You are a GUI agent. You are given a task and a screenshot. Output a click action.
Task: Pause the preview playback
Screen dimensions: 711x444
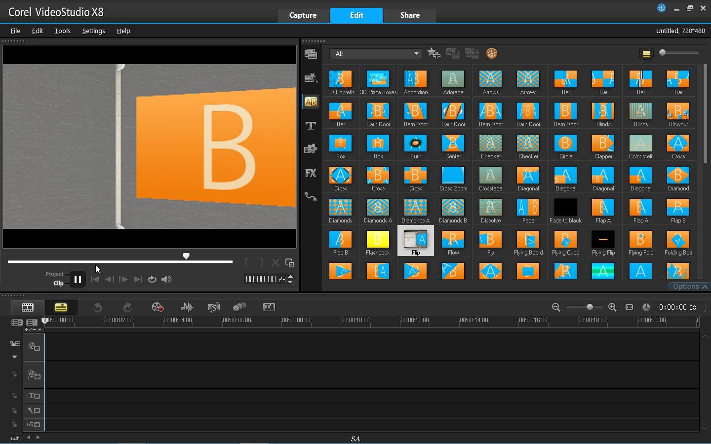(x=78, y=280)
